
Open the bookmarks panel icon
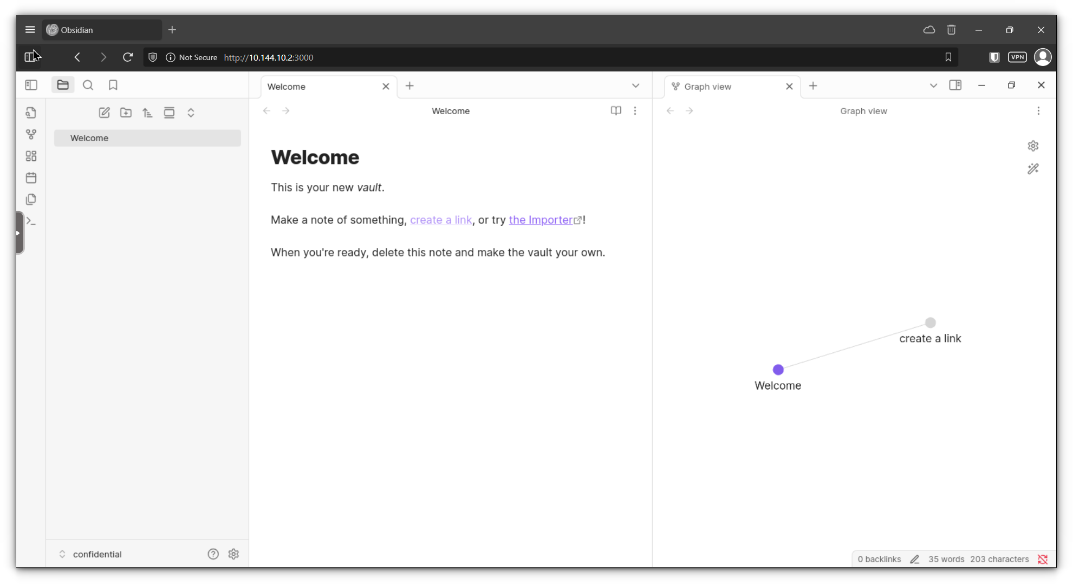point(113,85)
